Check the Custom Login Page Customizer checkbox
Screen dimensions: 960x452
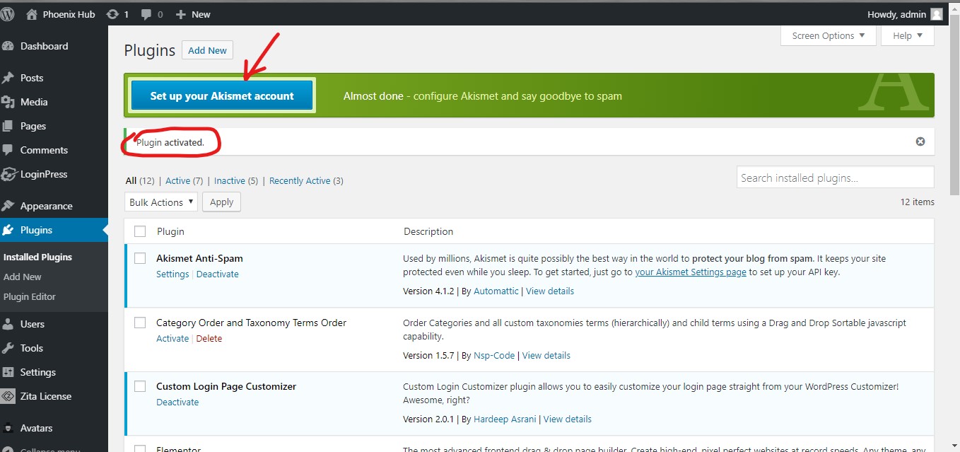(x=140, y=386)
